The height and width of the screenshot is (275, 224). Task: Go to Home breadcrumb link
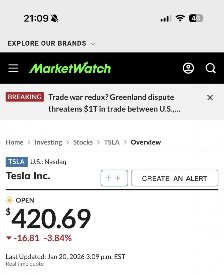pyautogui.click(x=14, y=142)
